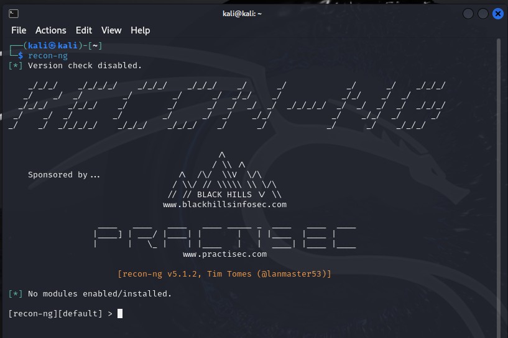Click the typed recon-ng command
The image size is (508, 338).
48,56
